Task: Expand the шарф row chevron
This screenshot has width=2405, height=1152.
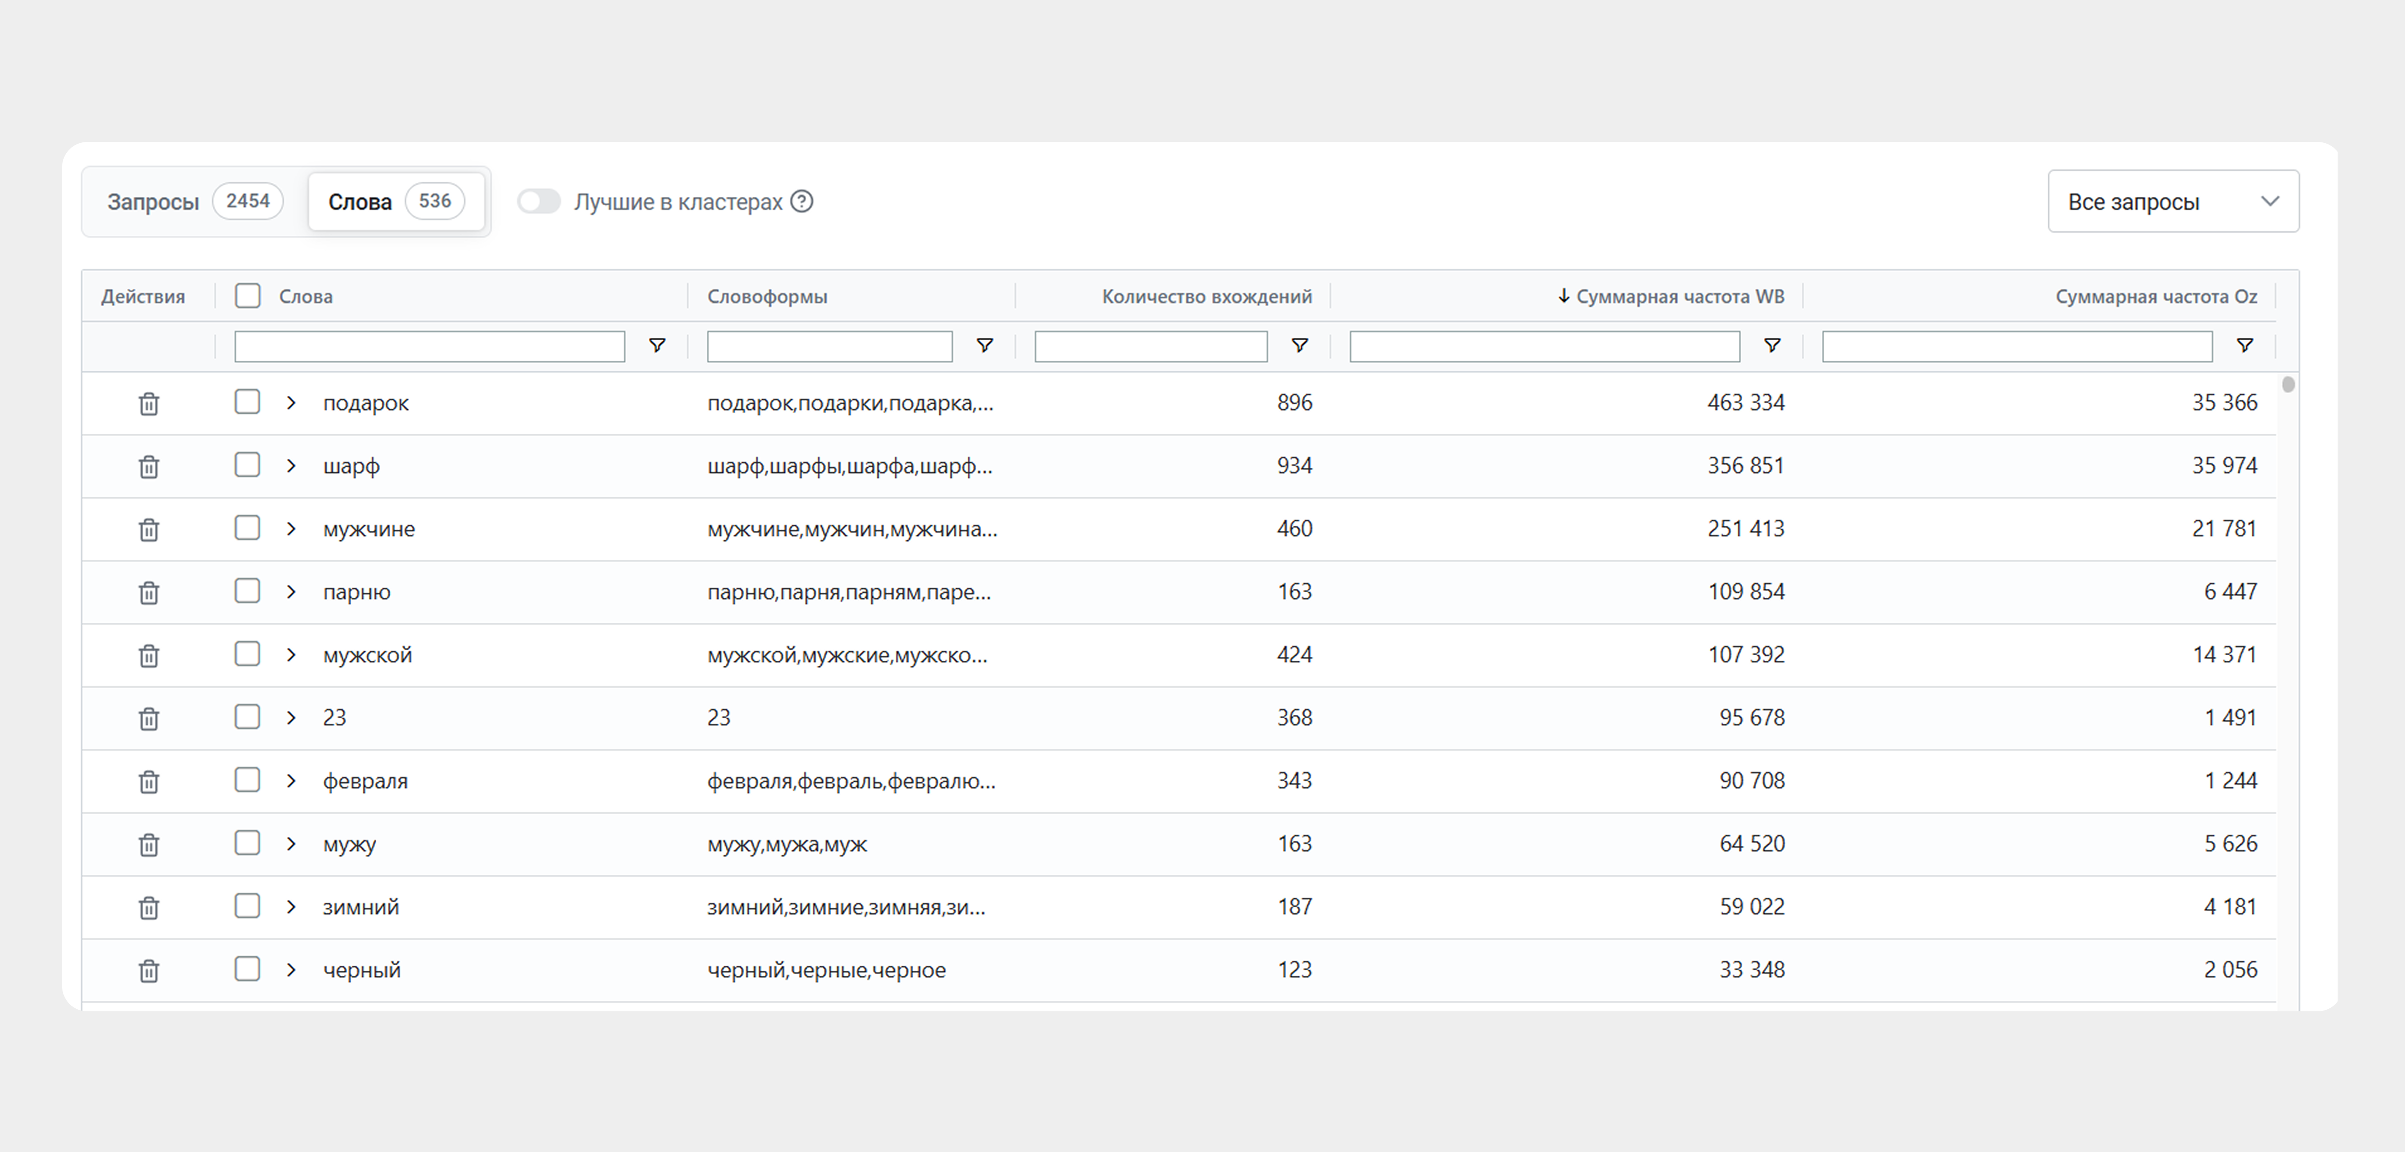Action: click(291, 466)
